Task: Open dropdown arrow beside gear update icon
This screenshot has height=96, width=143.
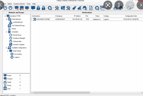Action: tap(53, 8)
